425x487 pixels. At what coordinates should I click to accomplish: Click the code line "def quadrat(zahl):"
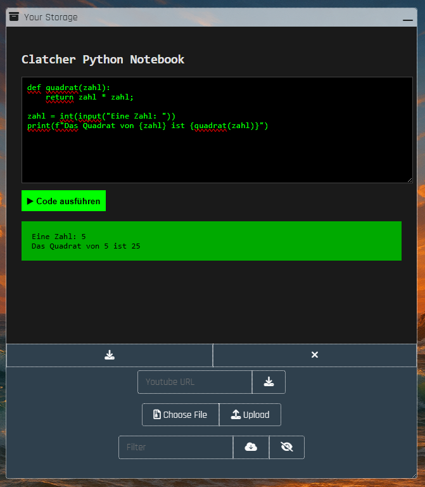[68, 88]
